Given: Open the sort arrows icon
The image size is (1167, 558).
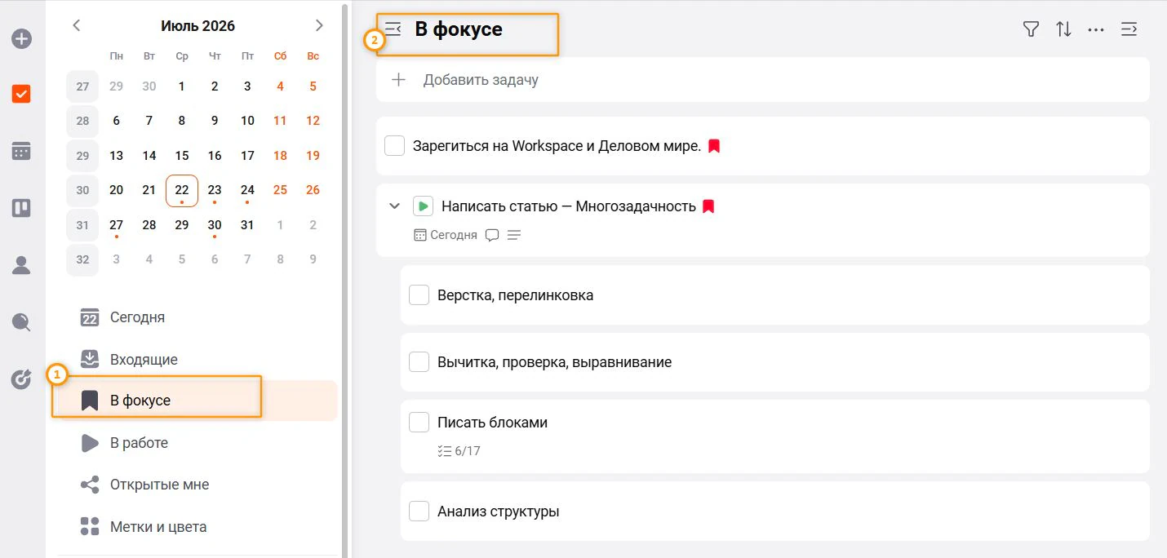Looking at the screenshot, I should tap(1063, 29).
